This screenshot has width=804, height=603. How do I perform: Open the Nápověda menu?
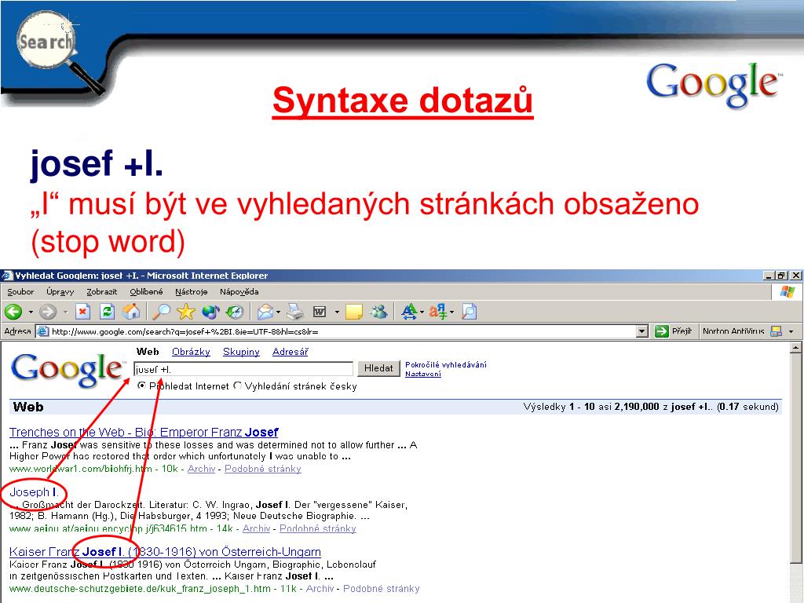239,292
